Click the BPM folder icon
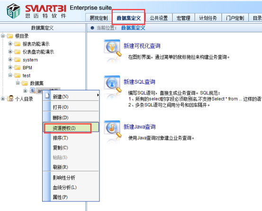This screenshot has width=262, height=211. click(17, 67)
